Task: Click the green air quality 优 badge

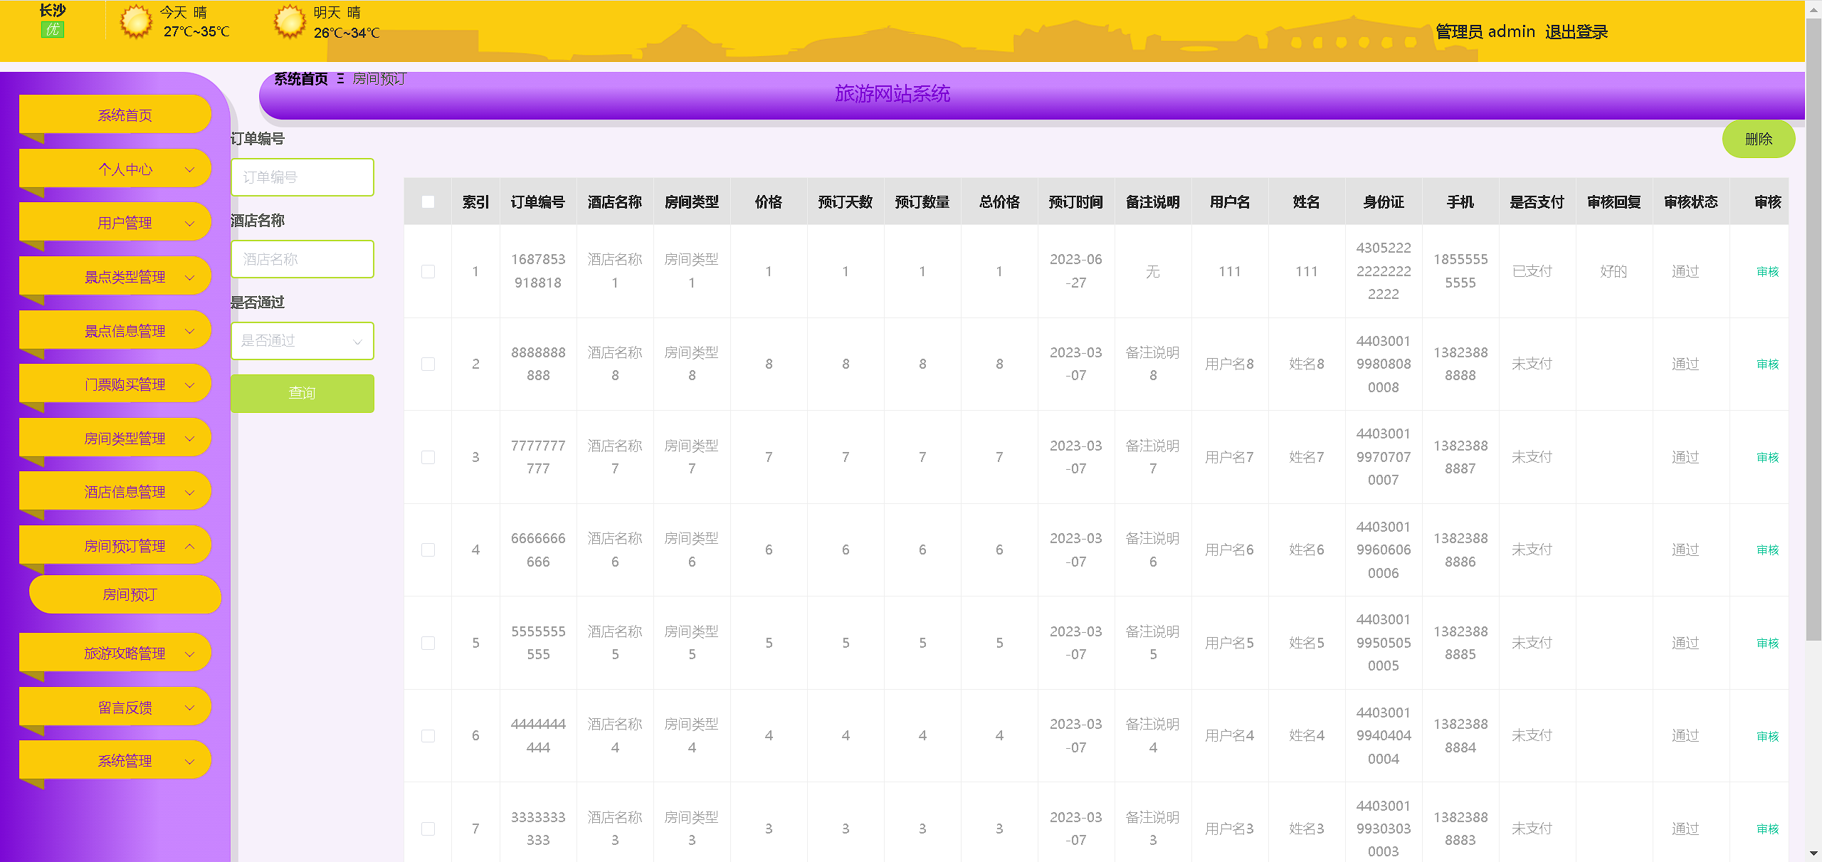Action: tap(52, 30)
